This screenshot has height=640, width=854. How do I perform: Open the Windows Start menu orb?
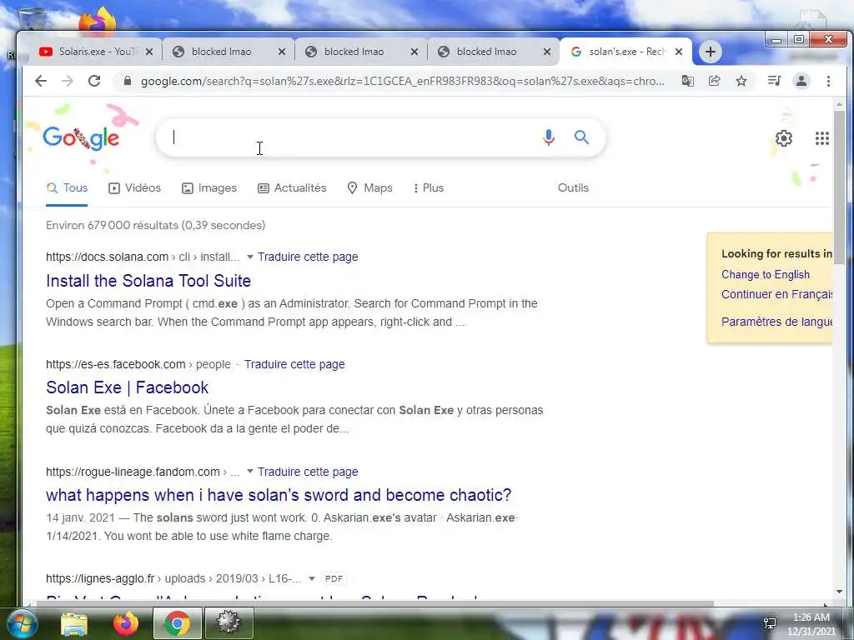(22, 623)
